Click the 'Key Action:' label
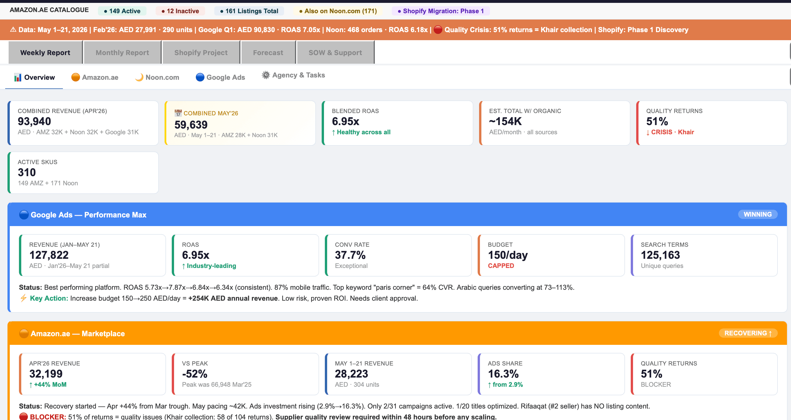791x420 pixels. point(49,298)
